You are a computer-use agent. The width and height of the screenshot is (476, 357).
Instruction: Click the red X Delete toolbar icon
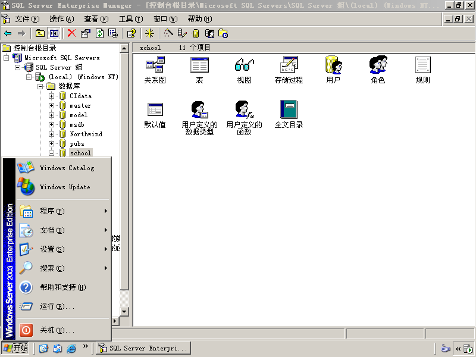pyautogui.click(x=71, y=33)
